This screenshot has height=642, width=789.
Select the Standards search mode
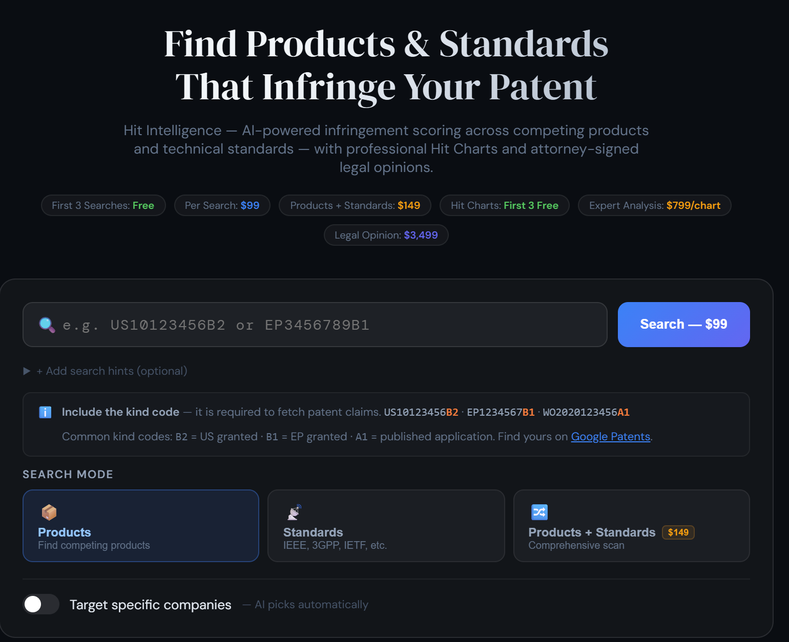coord(386,526)
